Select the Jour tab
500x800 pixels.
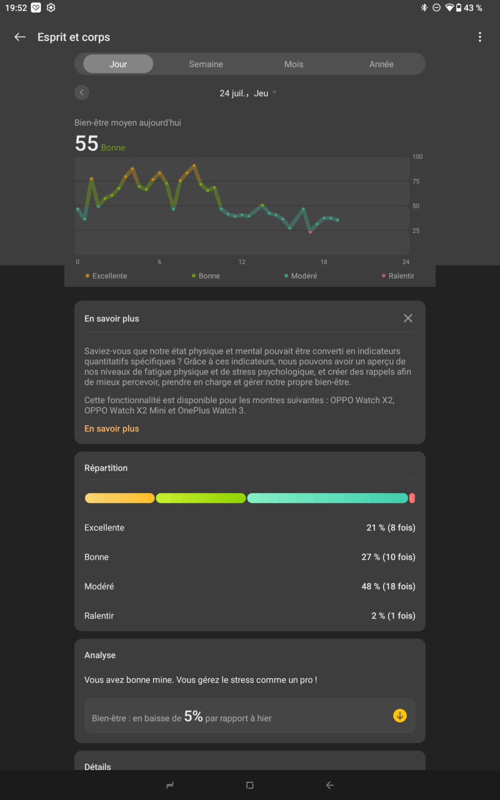pos(118,64)
